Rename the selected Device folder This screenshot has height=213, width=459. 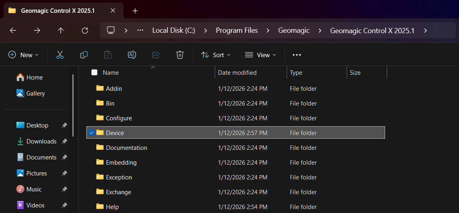pos(132,55)
